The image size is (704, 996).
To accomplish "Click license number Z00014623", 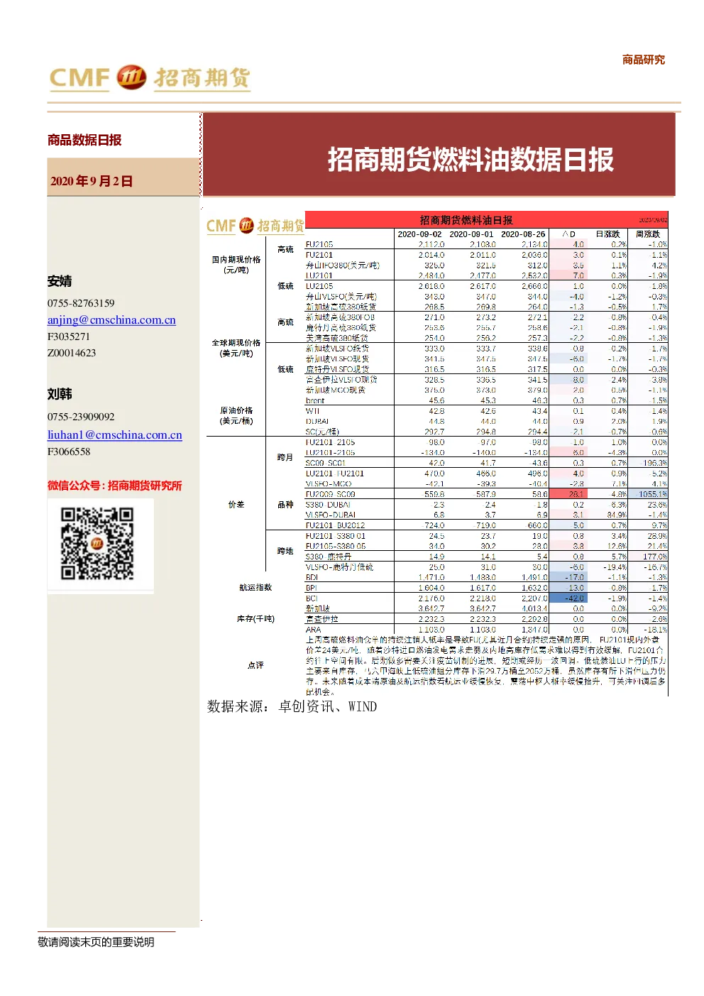I will 72,353.
